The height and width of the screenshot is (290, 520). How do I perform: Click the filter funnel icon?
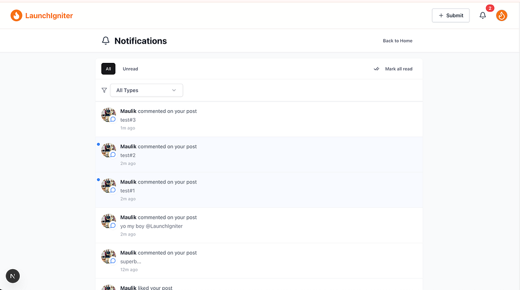[105, 90]
